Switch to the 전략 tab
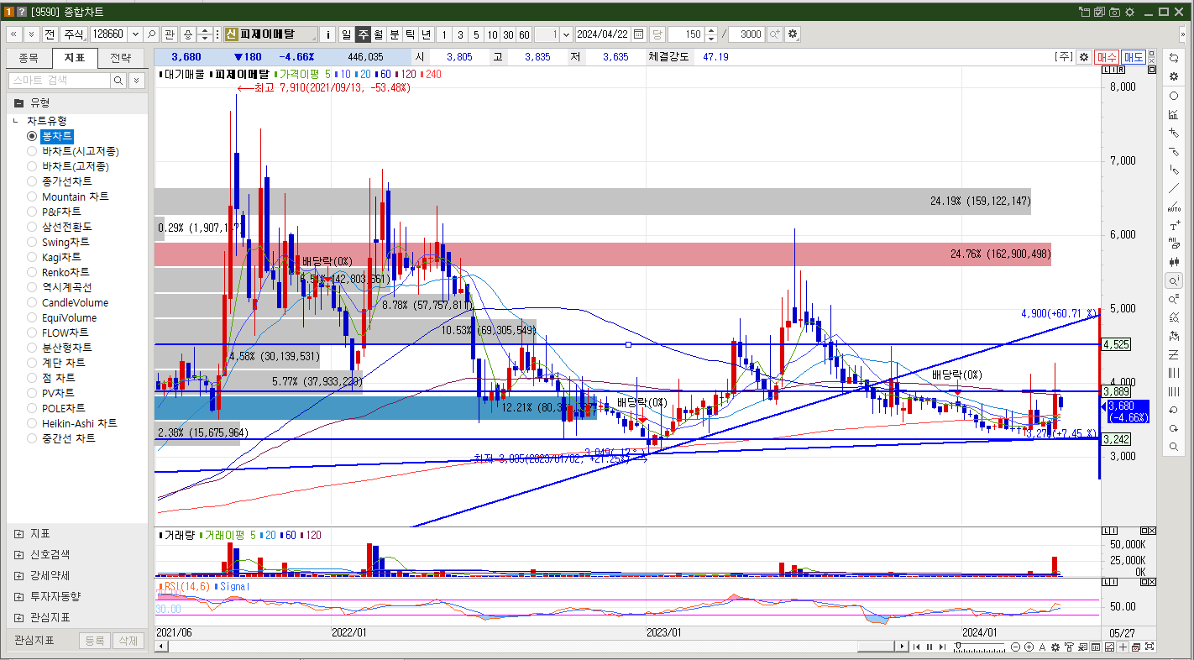Image resolution: width=1194 pixels, height=660 pixels. pyautogui.click(x=121, y=58)
